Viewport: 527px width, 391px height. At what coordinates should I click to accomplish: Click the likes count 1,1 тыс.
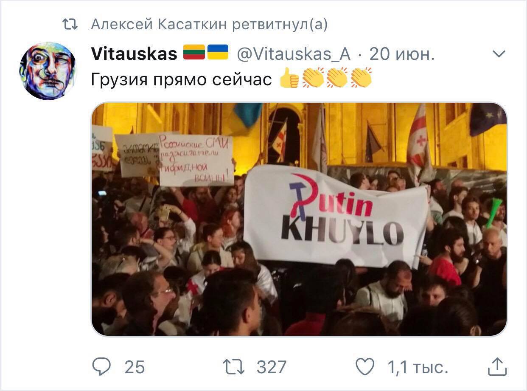418,367
